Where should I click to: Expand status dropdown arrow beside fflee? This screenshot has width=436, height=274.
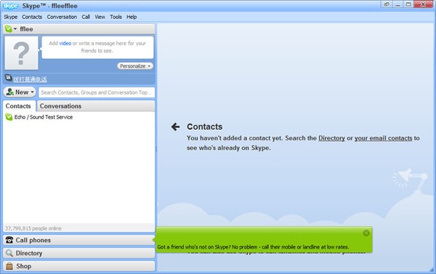coord(15,29)
